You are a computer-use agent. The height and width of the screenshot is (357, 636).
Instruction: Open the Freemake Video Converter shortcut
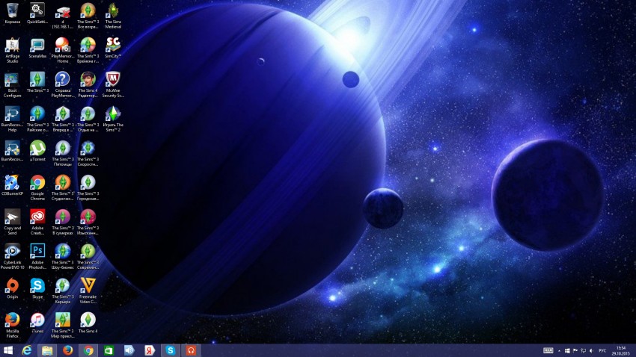pos(88,285)
